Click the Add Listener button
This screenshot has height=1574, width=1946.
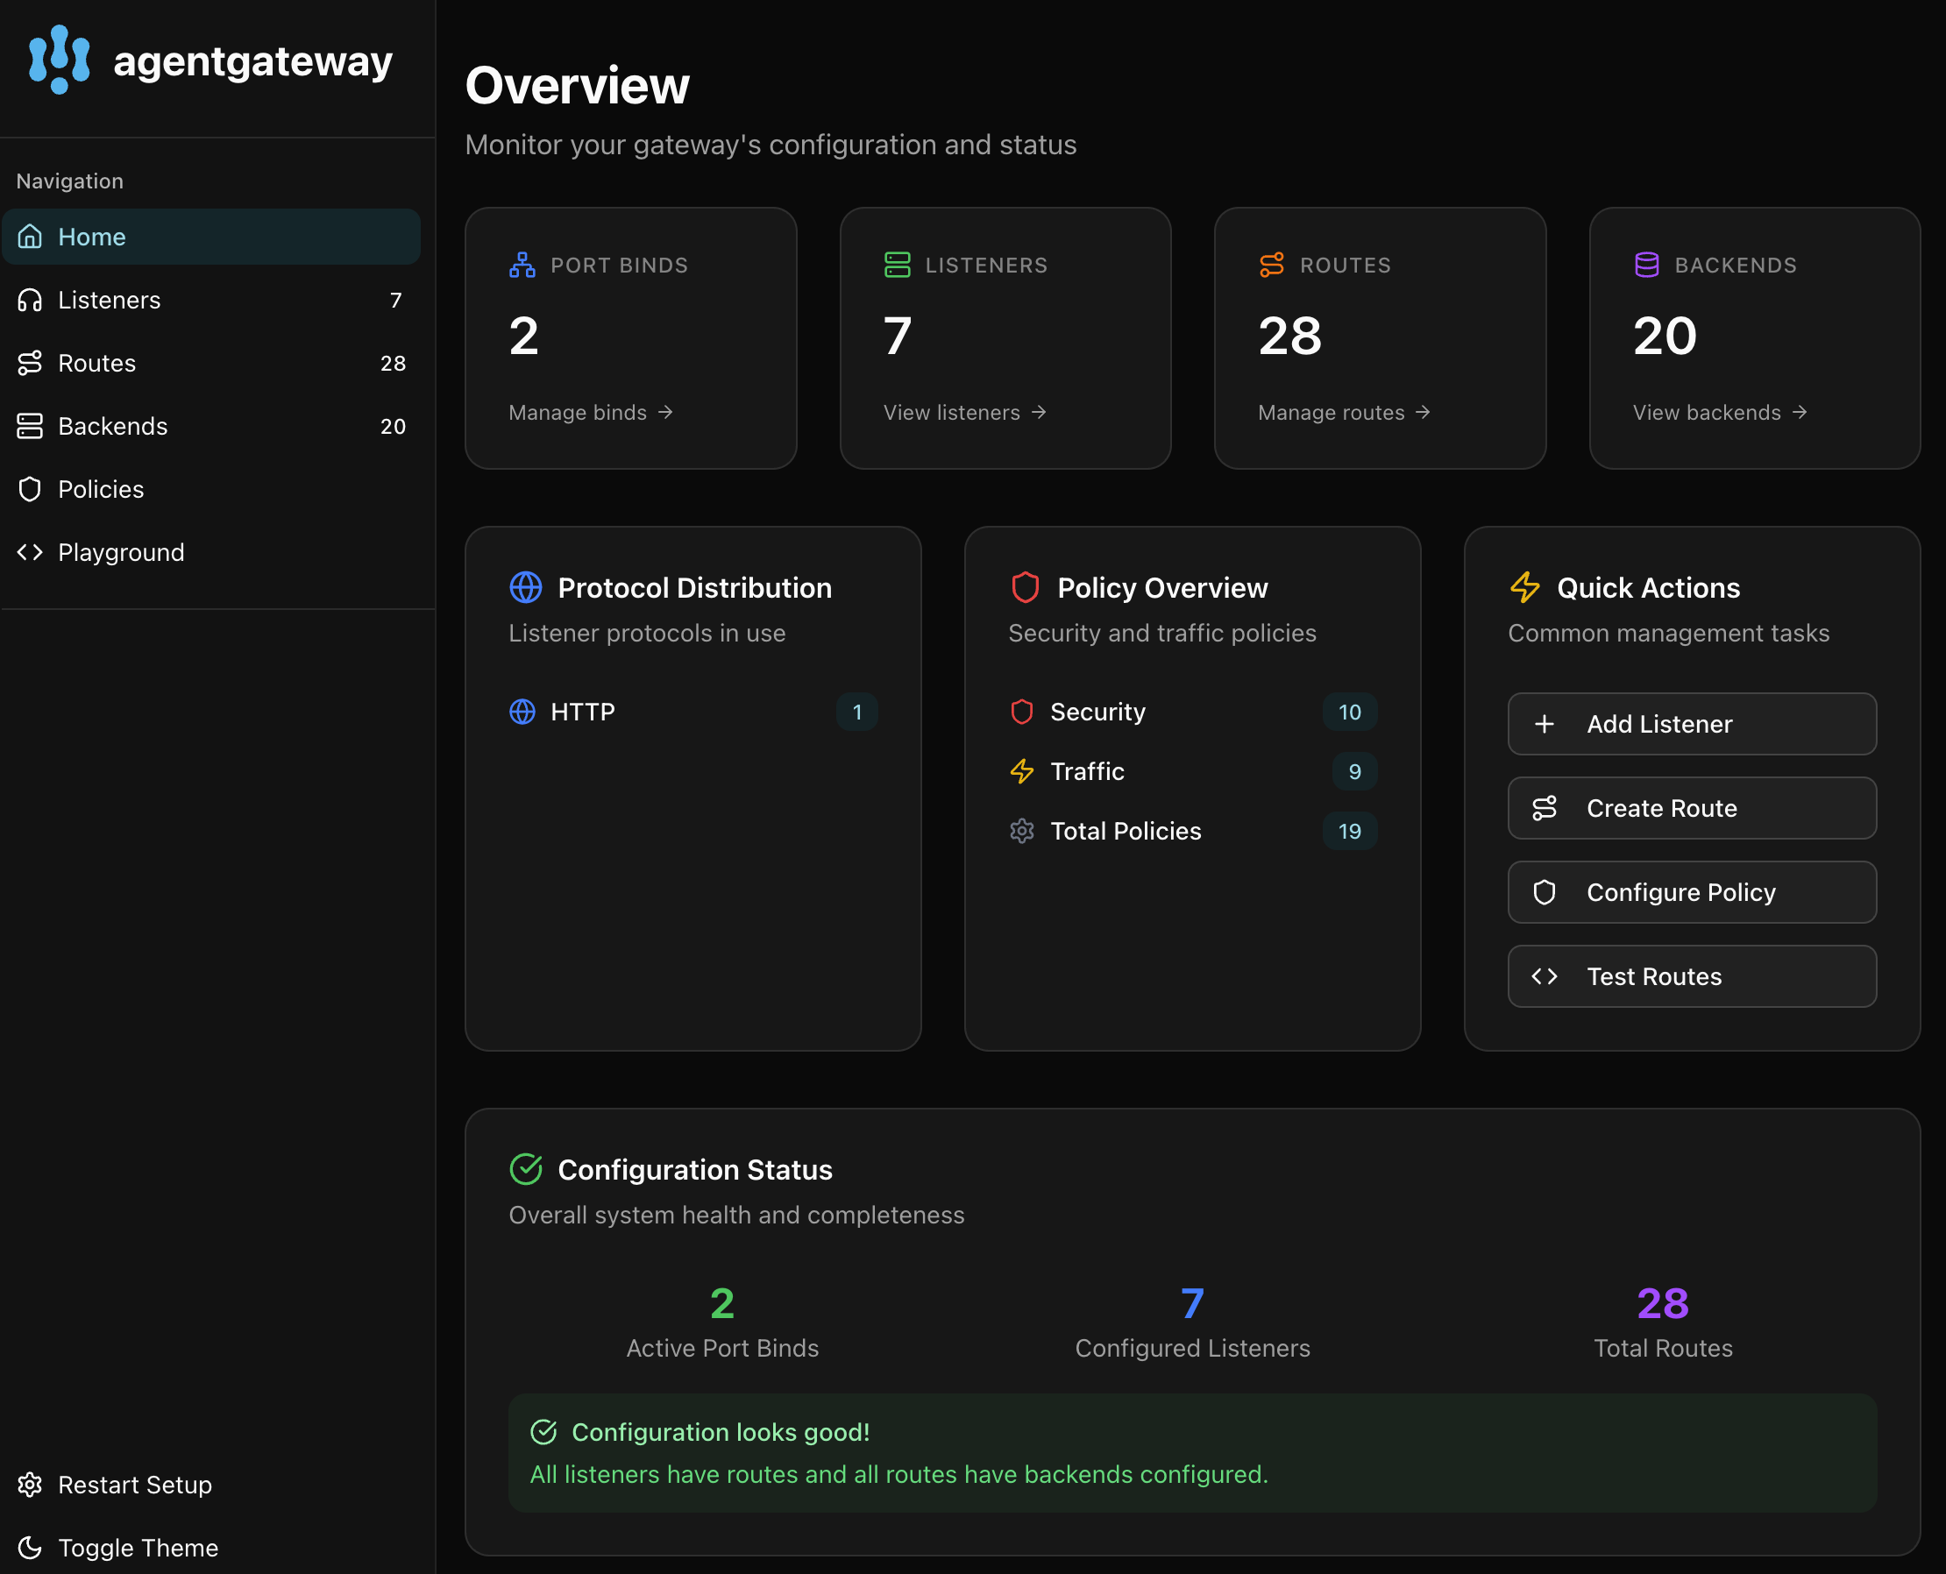coord(1691,724)
